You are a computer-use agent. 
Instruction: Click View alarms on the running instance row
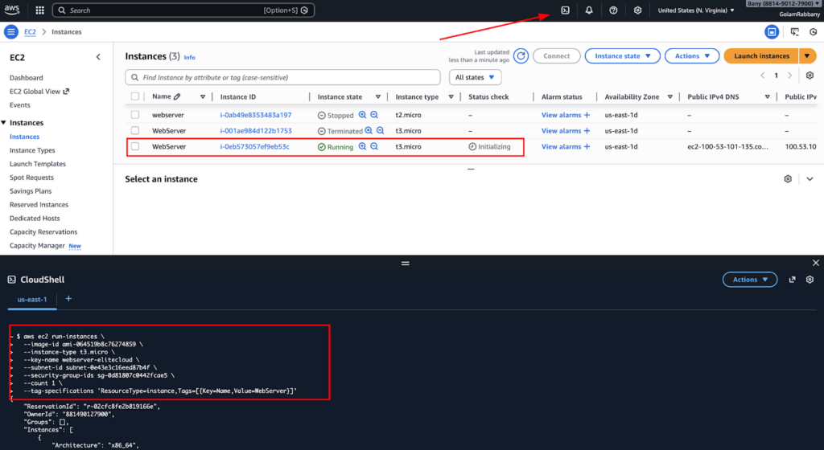point(566,146)
